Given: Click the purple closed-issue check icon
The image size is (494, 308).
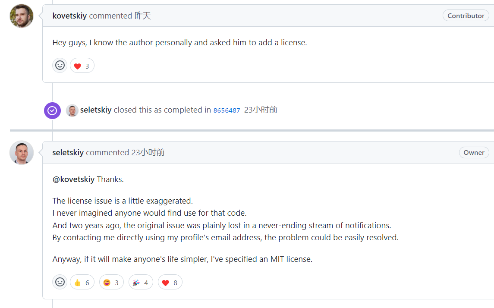Looking at the screenshot, I should [x=52, y=110].
